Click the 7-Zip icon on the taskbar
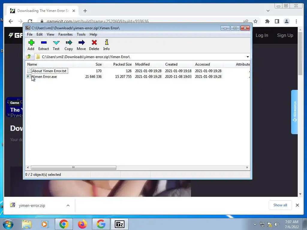307x230 pixels. [120, 224]
